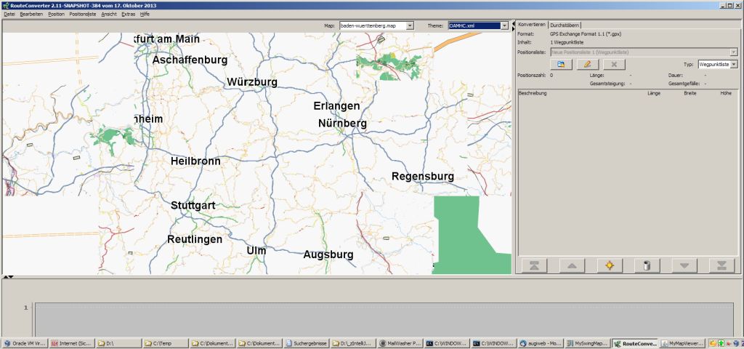Open the Map dropdown showing baden-wuerttemberg.map

410,25
